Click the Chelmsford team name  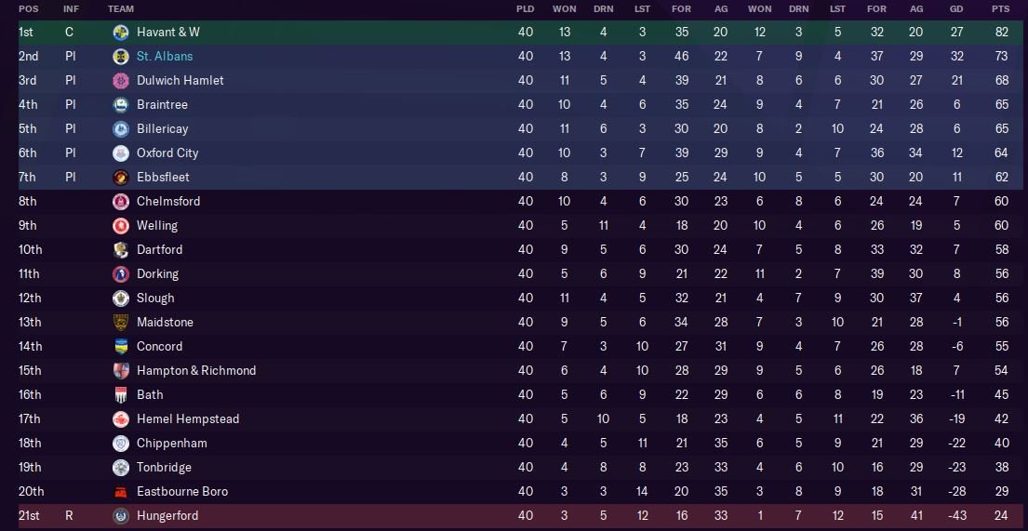point(168,202)
